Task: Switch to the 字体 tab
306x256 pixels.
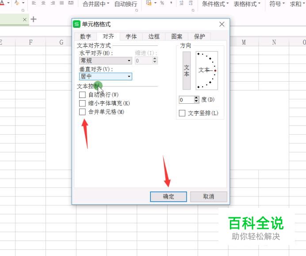Action: pos(131,37)
